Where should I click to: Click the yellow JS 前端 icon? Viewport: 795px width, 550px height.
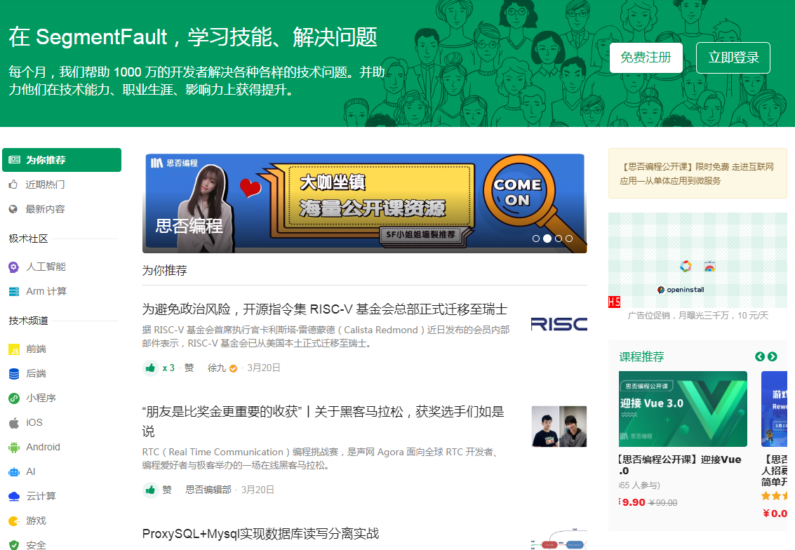pyautogui.click(x=14, y=349)
